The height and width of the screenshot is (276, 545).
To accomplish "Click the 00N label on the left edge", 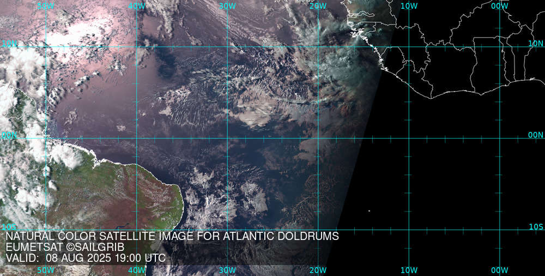I will click(9, 135).
